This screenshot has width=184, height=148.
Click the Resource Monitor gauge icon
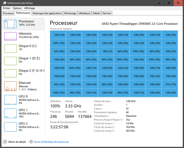click(31, 142)
